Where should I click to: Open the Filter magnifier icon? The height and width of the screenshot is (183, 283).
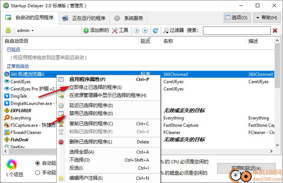(166, 30)
